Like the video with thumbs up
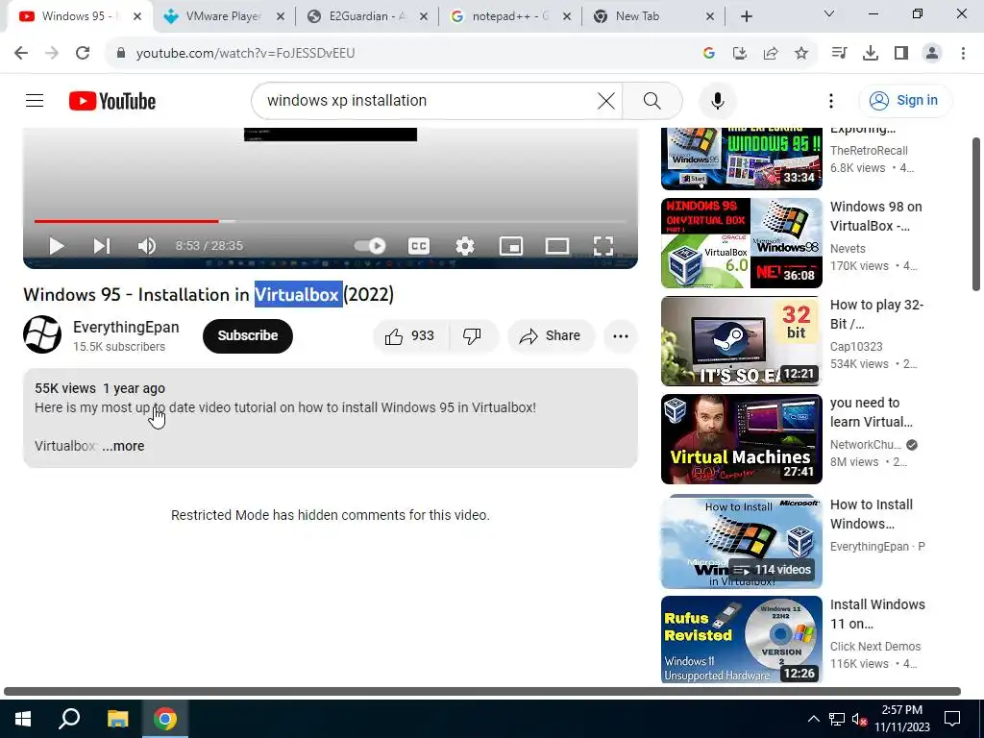 click(410, 336)
